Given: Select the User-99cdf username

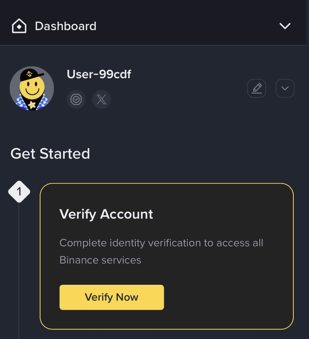Looking at the screenshot, I should click(x=99, y=74).
